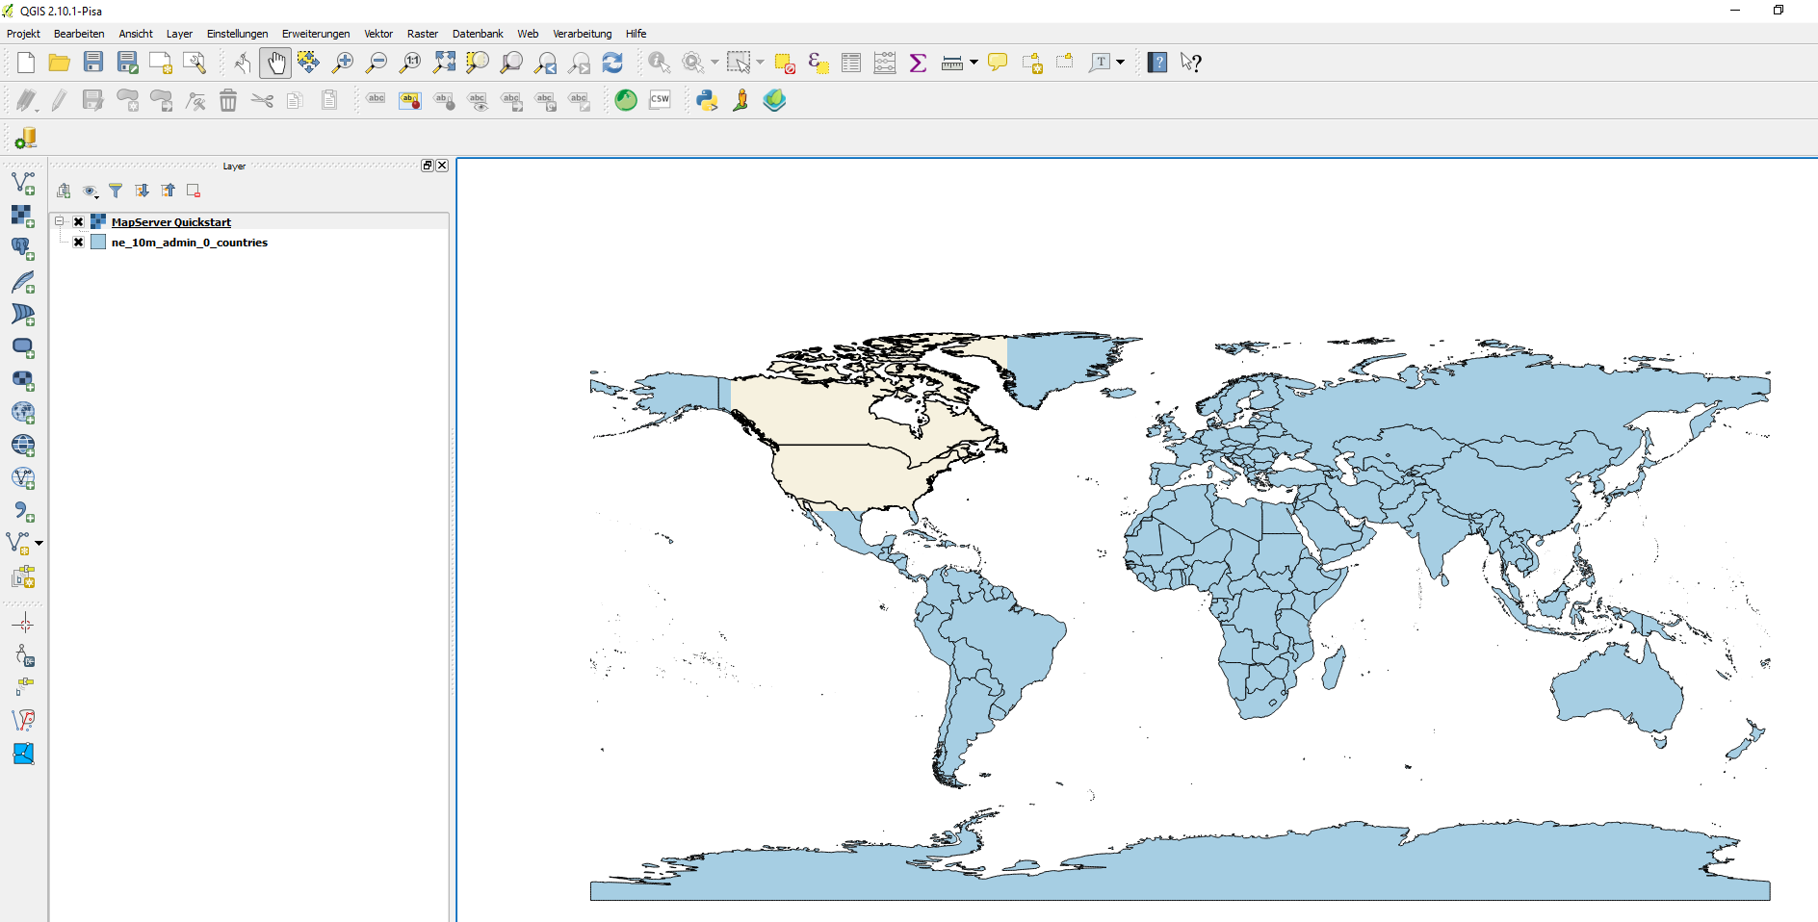
Task: Open help contents book icon
Action: 1157,63
